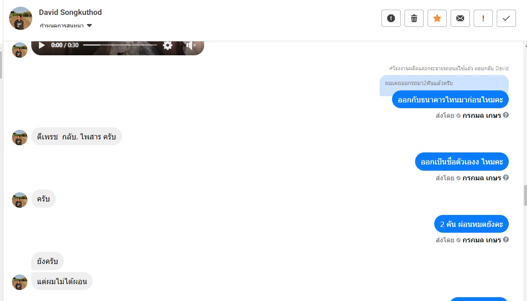Click help icon under 2 คัน message

click(x=506, y=240)
